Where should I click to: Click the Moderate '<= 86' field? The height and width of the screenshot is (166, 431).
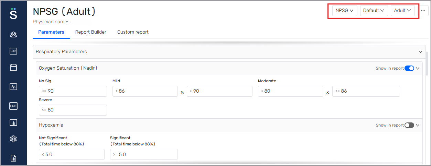coord(366,91)
